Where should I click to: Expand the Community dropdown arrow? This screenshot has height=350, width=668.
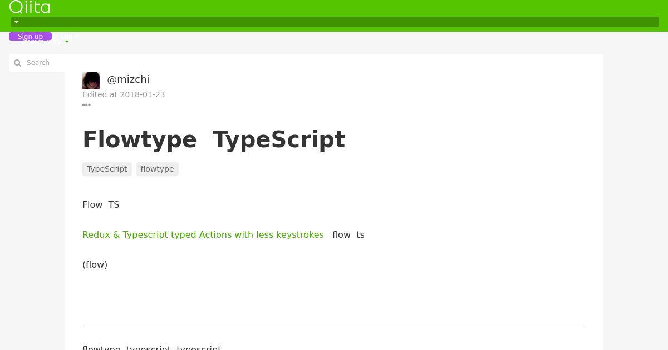click(67, 42)
